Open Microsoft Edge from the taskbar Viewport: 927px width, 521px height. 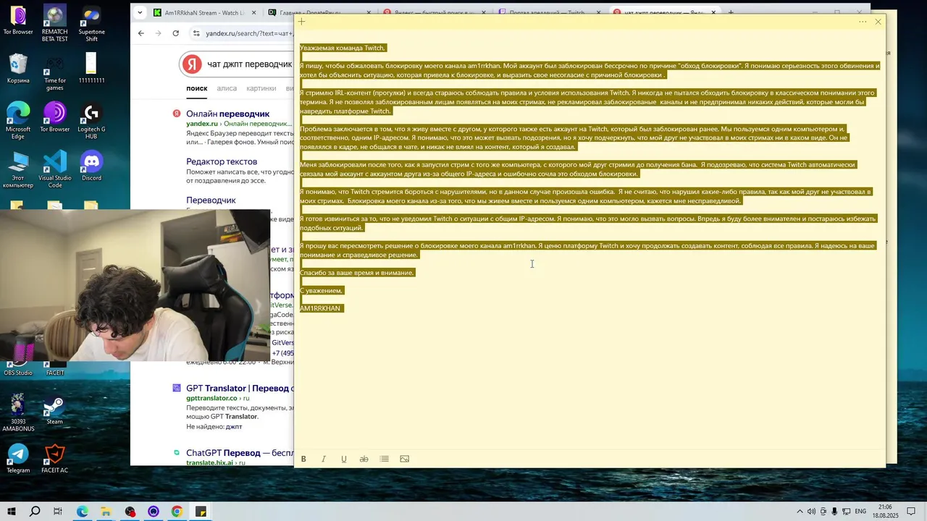(82, 512)
